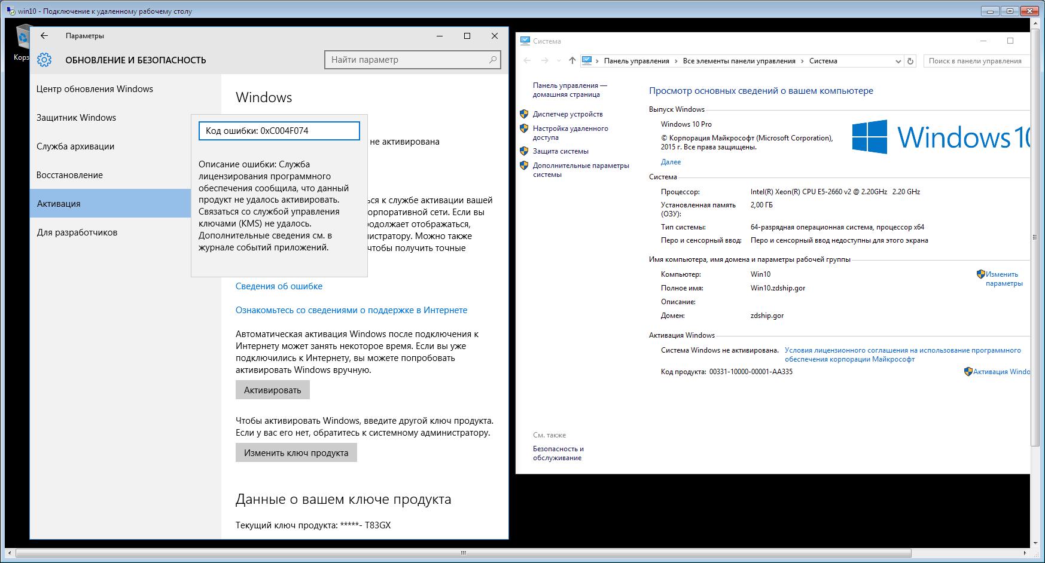Open System protection link
Image resolution: width=1045 pixels, height=563 pixels.
(560, 151)
